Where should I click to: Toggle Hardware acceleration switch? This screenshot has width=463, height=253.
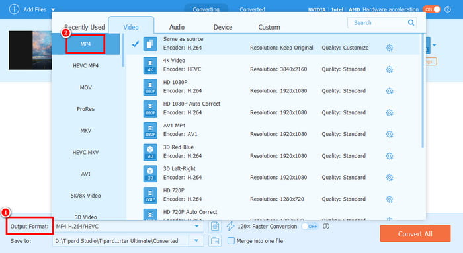(x=431, y=9)
